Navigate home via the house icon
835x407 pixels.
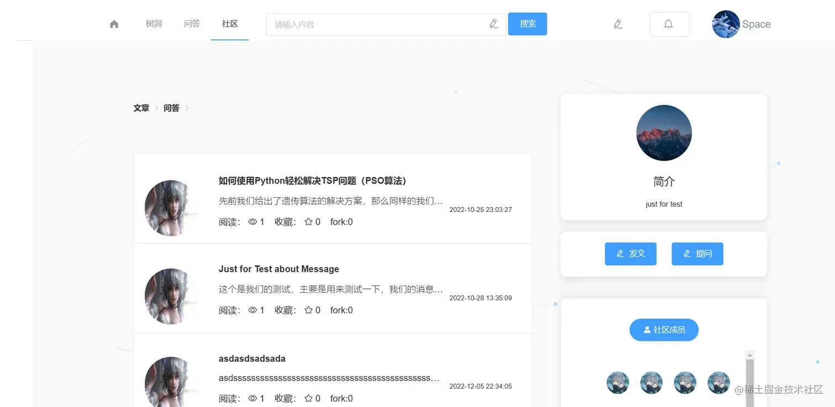(x=114, y=24)
